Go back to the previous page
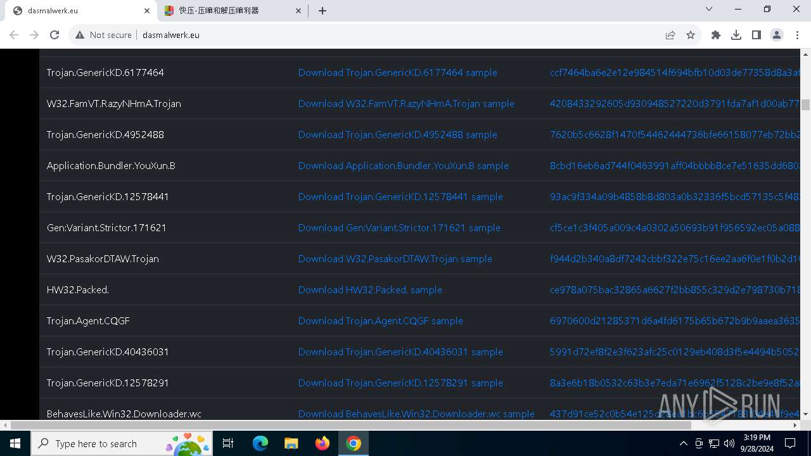The image size is (811, 456). tap(14, 35)
